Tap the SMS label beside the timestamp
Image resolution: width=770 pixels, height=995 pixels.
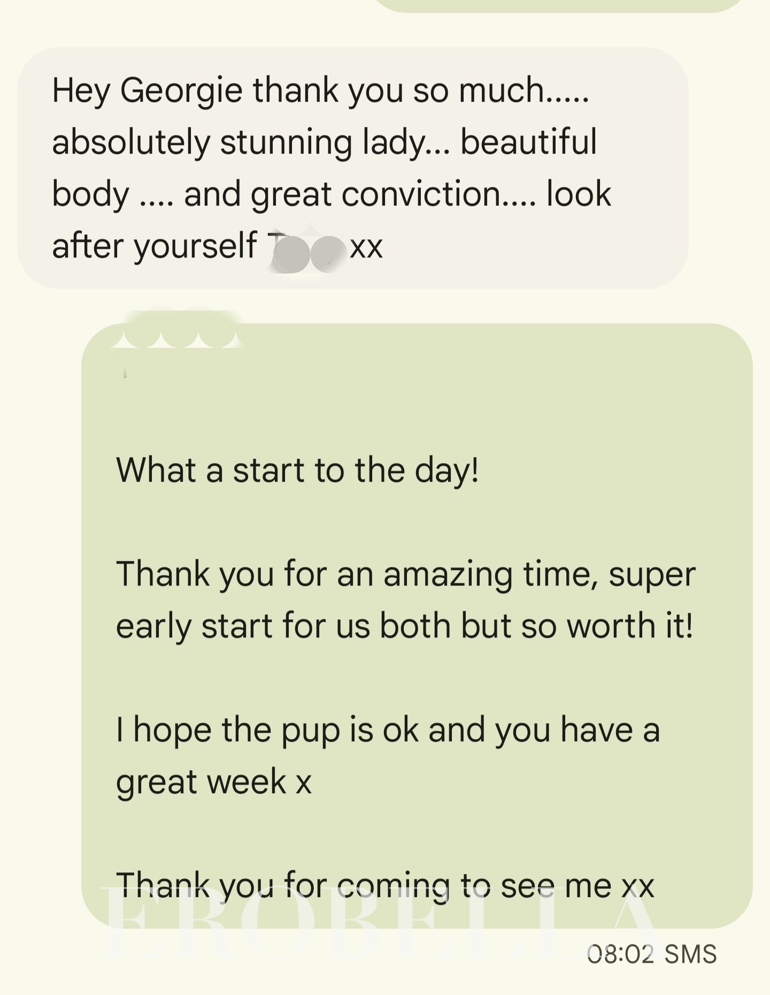click(x=690, y=954)
